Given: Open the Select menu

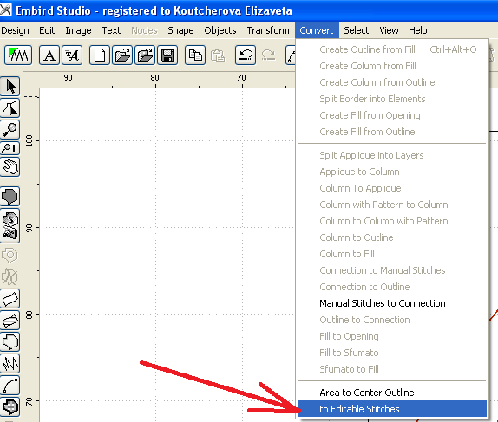Looking at the screenshot, I should click(x=356, y=30).
